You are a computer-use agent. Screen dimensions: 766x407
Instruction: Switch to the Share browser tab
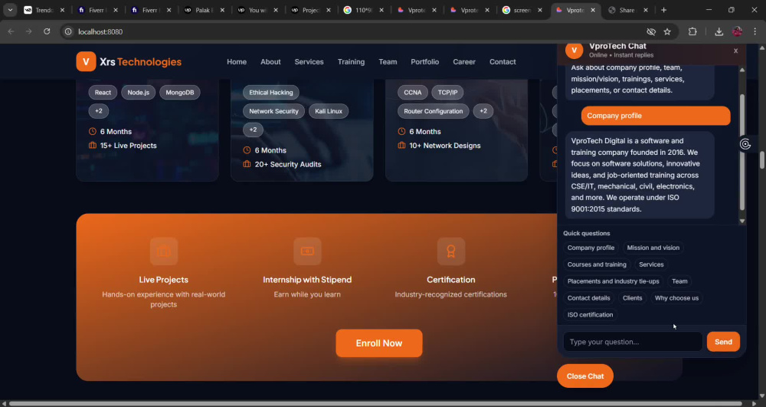point(627,10)
